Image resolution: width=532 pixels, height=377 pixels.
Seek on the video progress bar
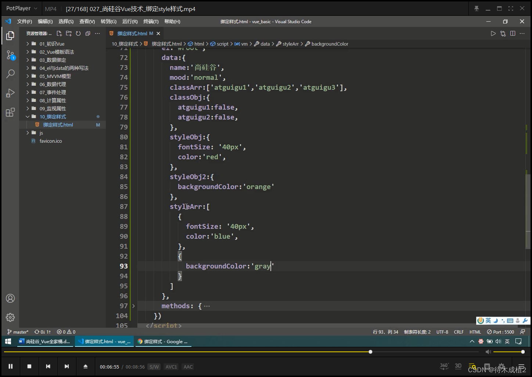[241, 352]
